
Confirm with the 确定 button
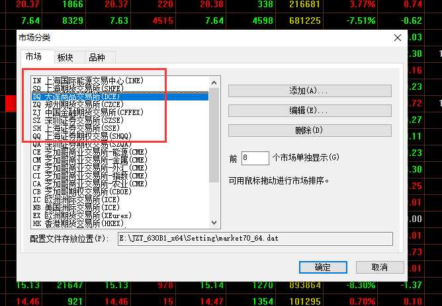323,267
